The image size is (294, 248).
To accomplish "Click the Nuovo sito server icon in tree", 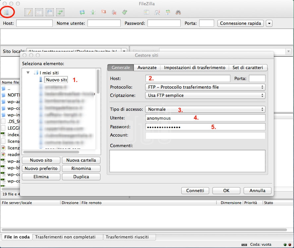I will point(41,79).
